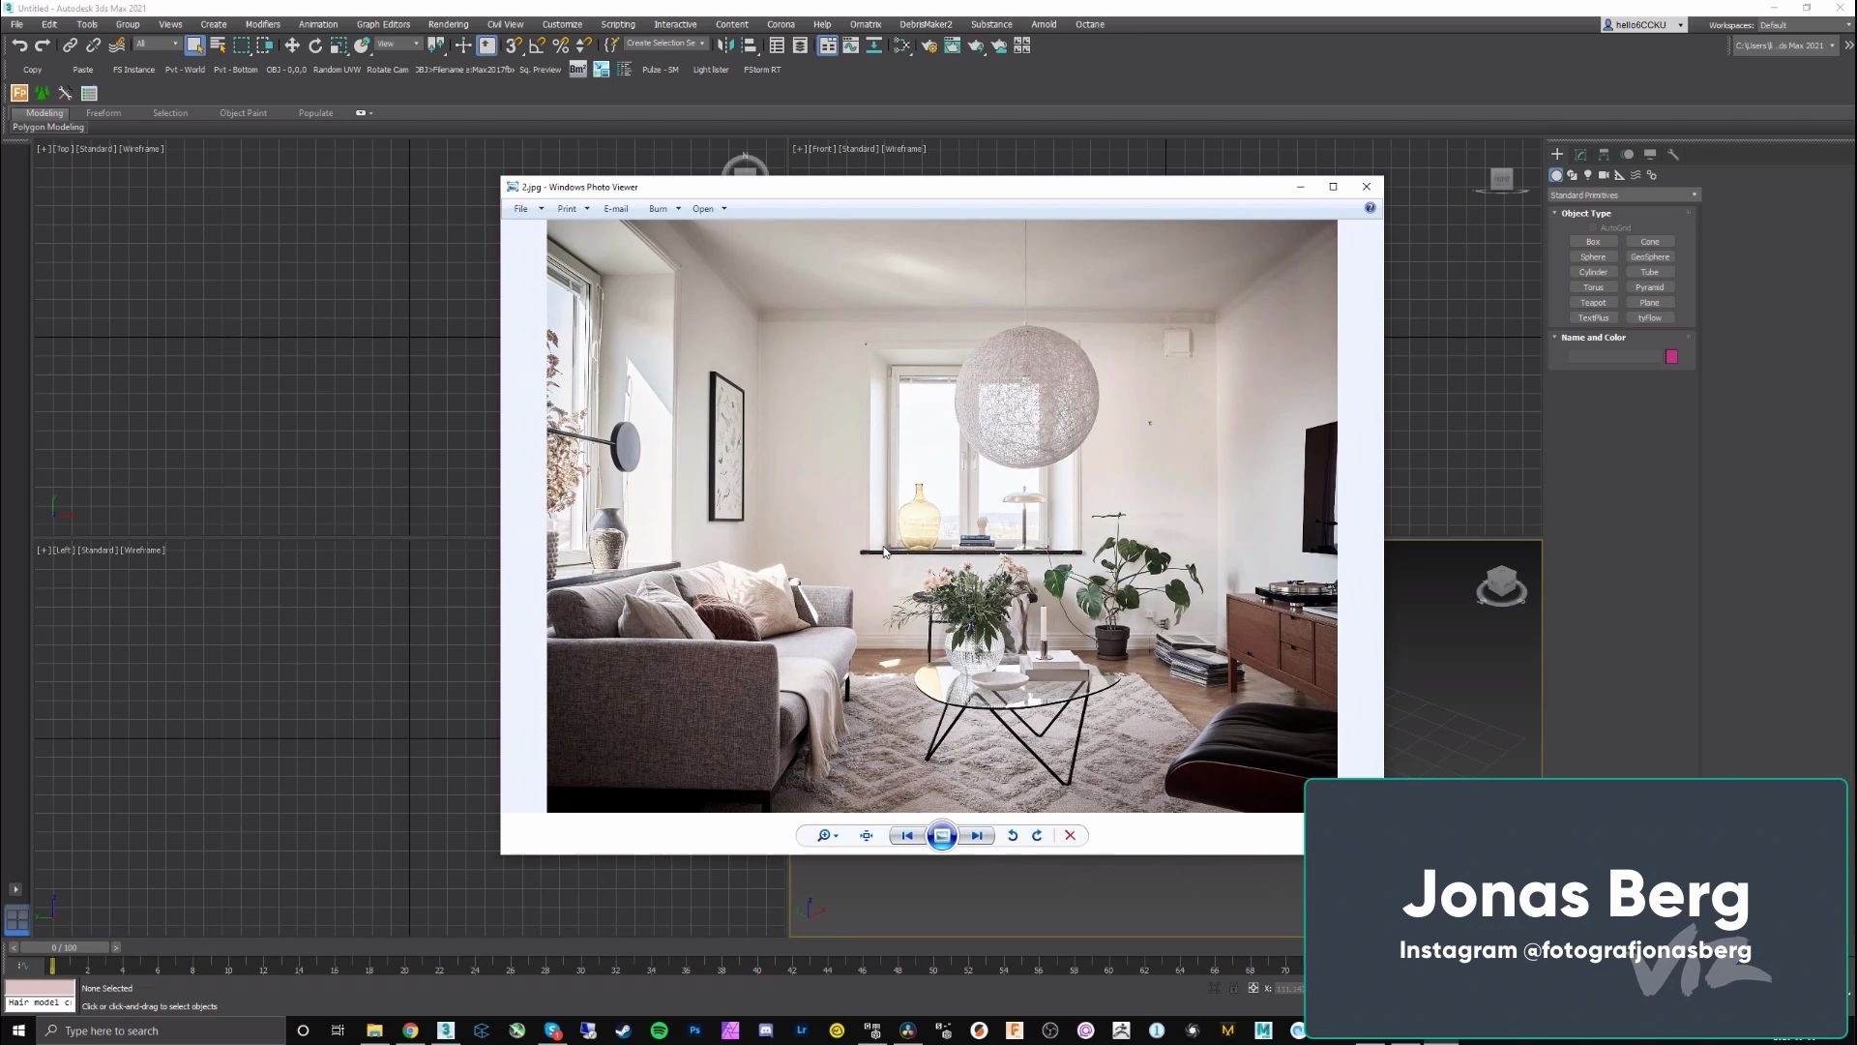Select the Rotate transform tool

315,45
